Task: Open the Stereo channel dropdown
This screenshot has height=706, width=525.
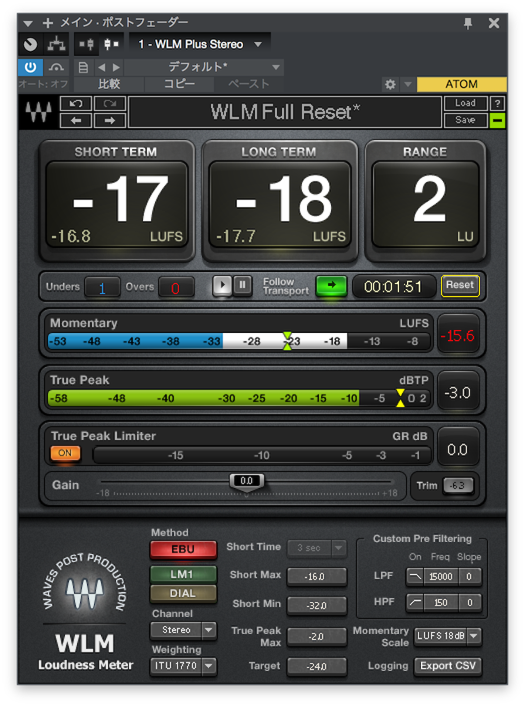Action: click(183, 630)
